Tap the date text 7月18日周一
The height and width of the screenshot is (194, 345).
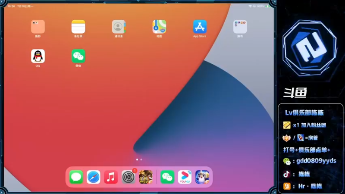tap(25, 6)
